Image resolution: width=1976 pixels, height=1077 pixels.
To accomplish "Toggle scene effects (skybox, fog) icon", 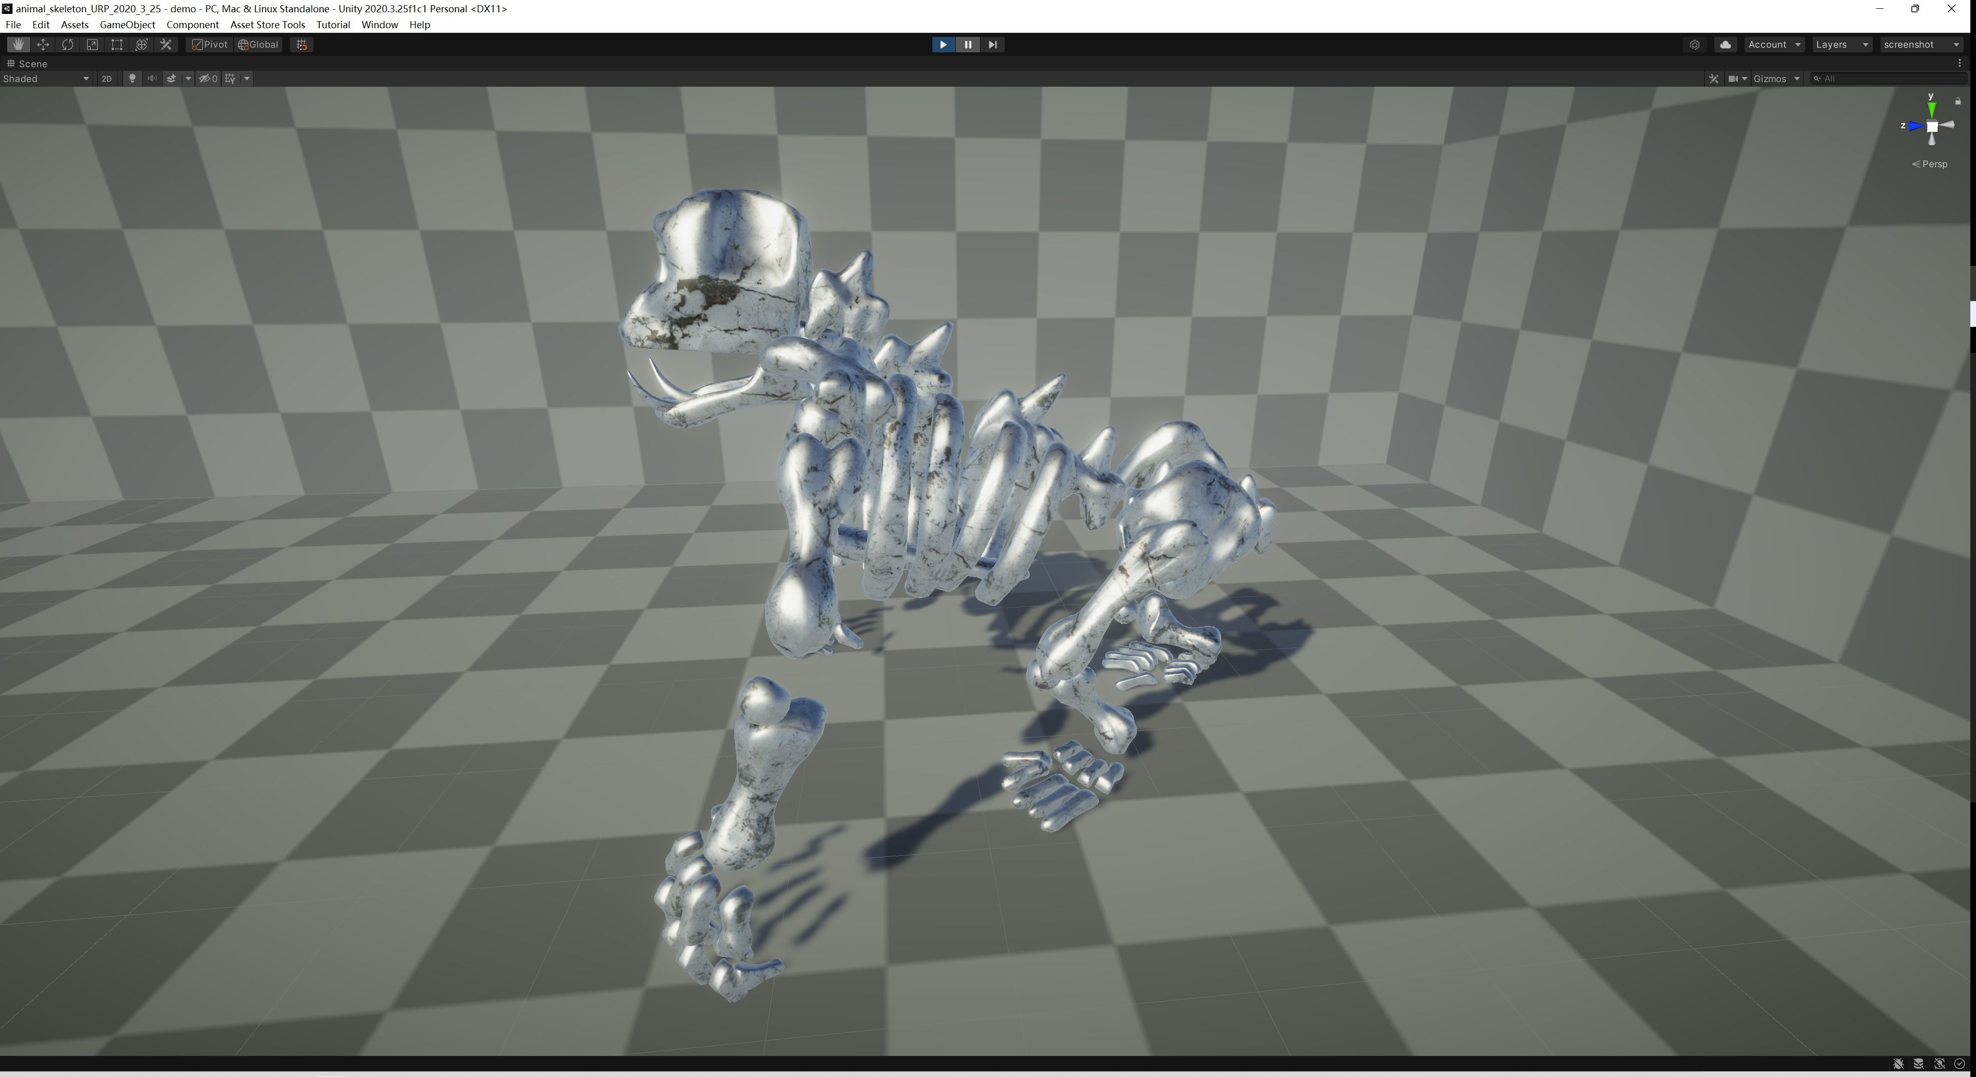I will click(172, 78).
